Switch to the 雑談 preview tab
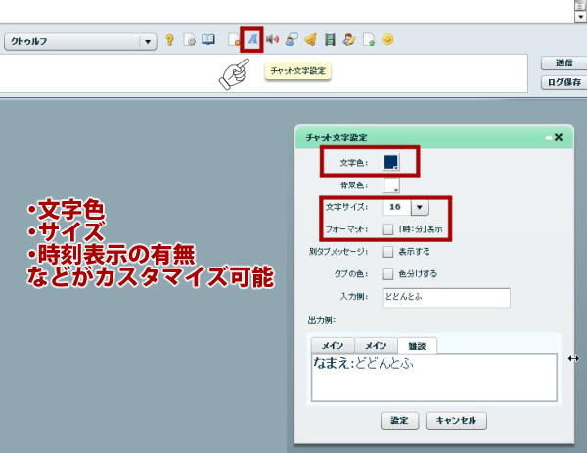587x453 pixels. [418, 345]
